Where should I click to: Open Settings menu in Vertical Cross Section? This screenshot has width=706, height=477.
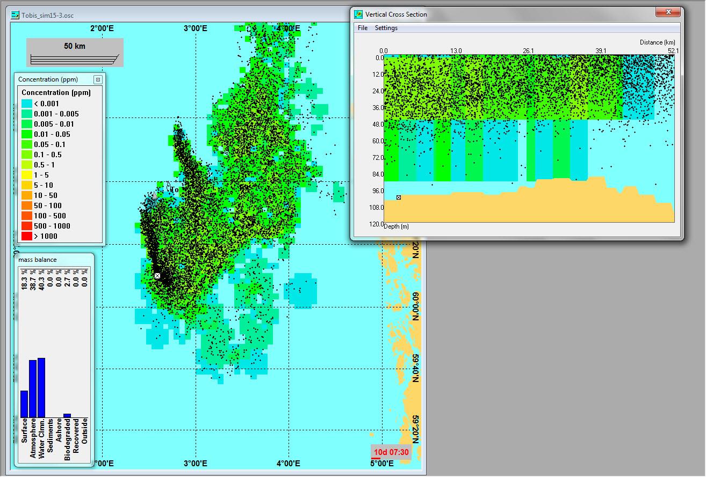tap(386, 28)
